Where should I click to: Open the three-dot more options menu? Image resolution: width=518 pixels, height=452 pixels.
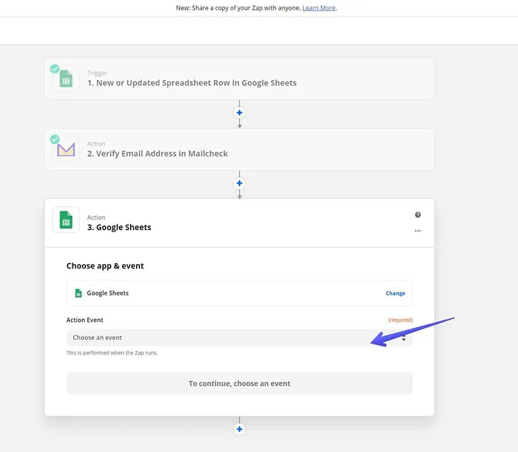(417, 231)
